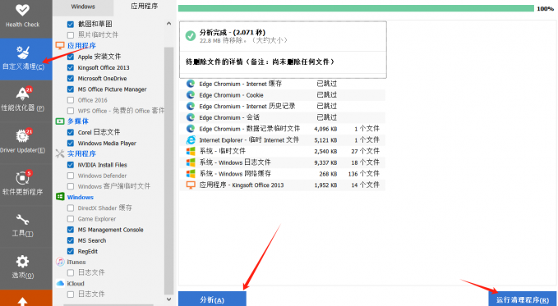The image size is (558, 306).
Task: Toggle the NVIDIA Install Files checkbox
Action: (71, 165)
